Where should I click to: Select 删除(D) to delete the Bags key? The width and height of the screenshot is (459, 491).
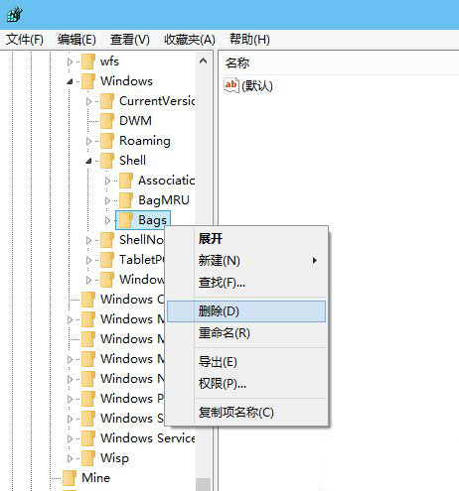click(x=246, y=311)
